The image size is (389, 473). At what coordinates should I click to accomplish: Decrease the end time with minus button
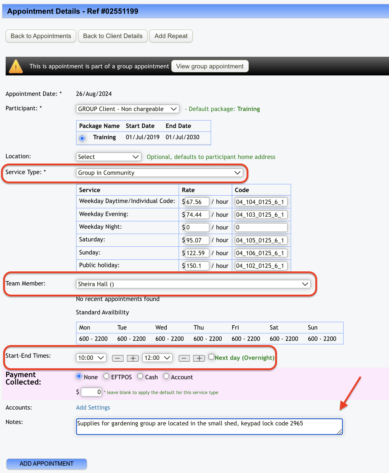184,358
